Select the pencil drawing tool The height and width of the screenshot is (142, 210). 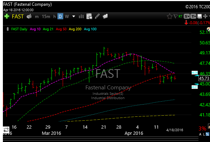pos(97,16)
